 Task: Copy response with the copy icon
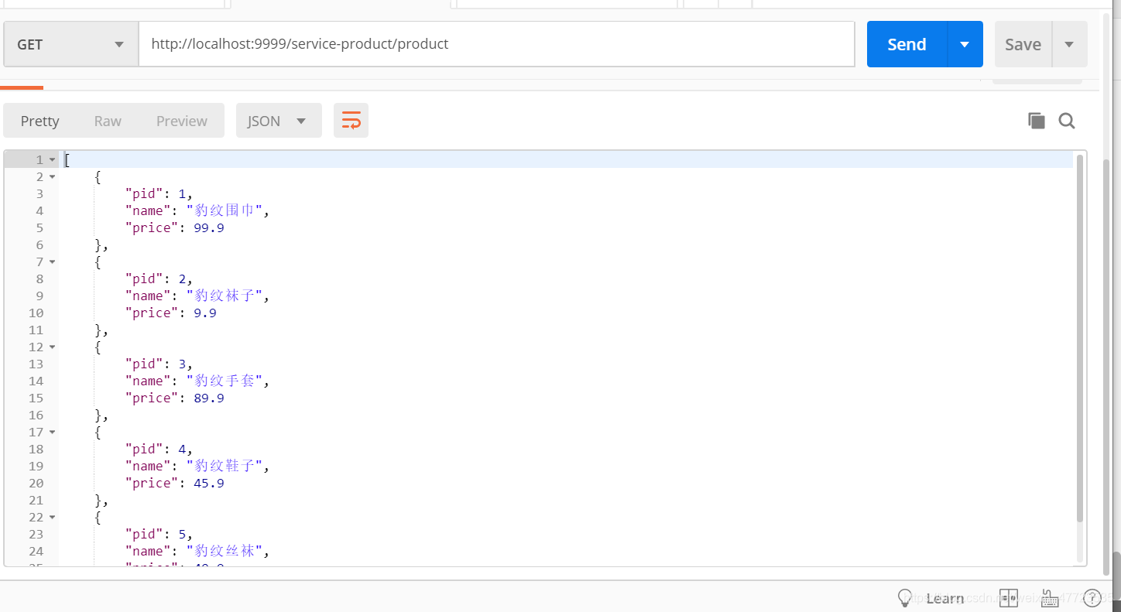[x=1036, y=120]
